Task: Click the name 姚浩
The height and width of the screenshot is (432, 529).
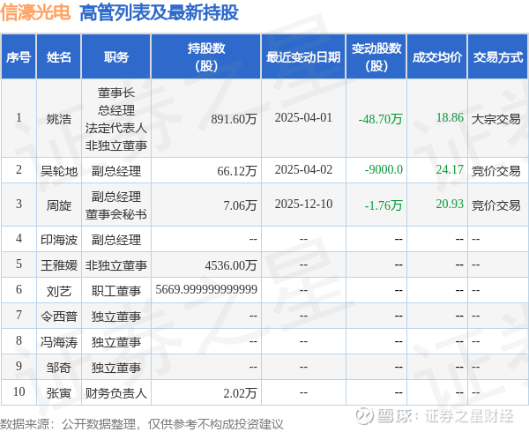Action: [59, 119]
